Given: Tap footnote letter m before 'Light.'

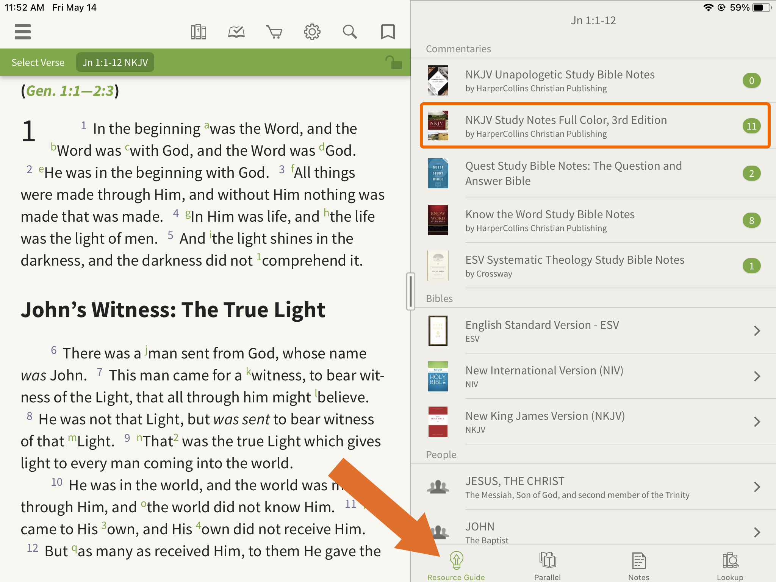Looking at the screenshot, I should click(72, 438).
